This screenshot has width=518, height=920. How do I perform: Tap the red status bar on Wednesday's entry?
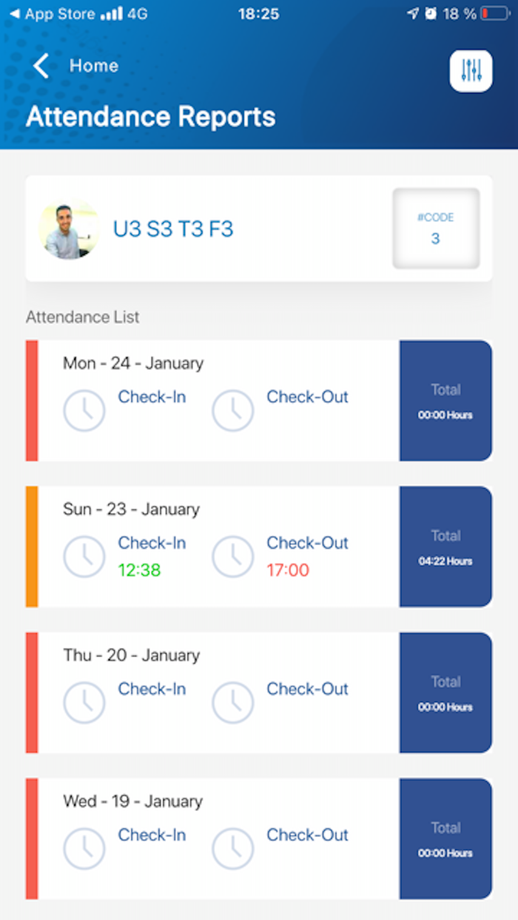[x=31, y=837]
